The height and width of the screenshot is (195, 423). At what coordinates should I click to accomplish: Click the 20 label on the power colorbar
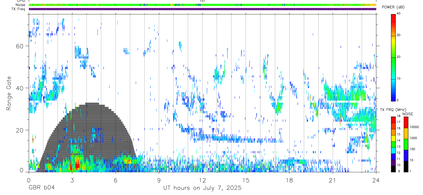click(x=399, y=57)
